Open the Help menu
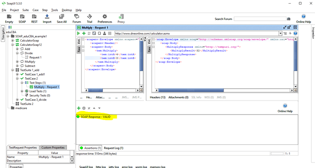Image resolution: width=315 pixels, height=168 pixels. (x=79, y=10)
